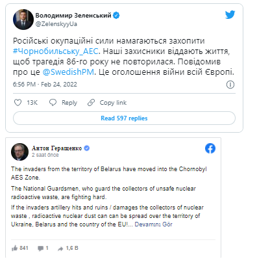Click Gerashchenko's verified badge
Viewport: 257px width, 270px height.
point(87,148)
